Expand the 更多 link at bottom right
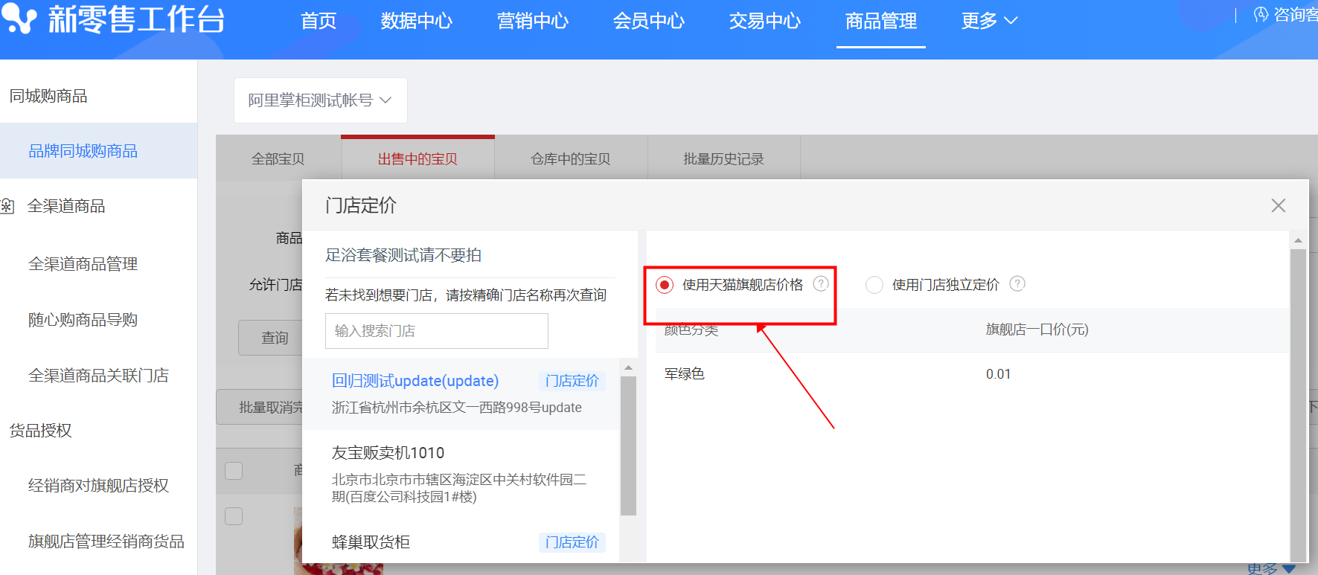The image size is (1318, 575). pyautogui.click(x=1270, y=569)
